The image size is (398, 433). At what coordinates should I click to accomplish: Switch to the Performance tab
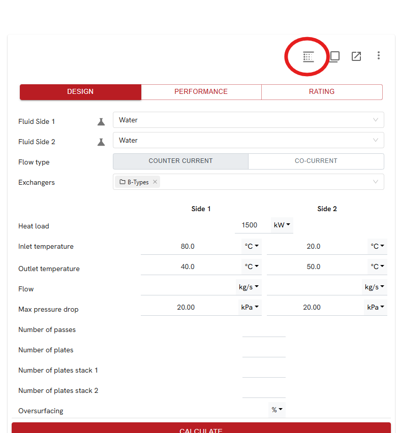[201, 92]
